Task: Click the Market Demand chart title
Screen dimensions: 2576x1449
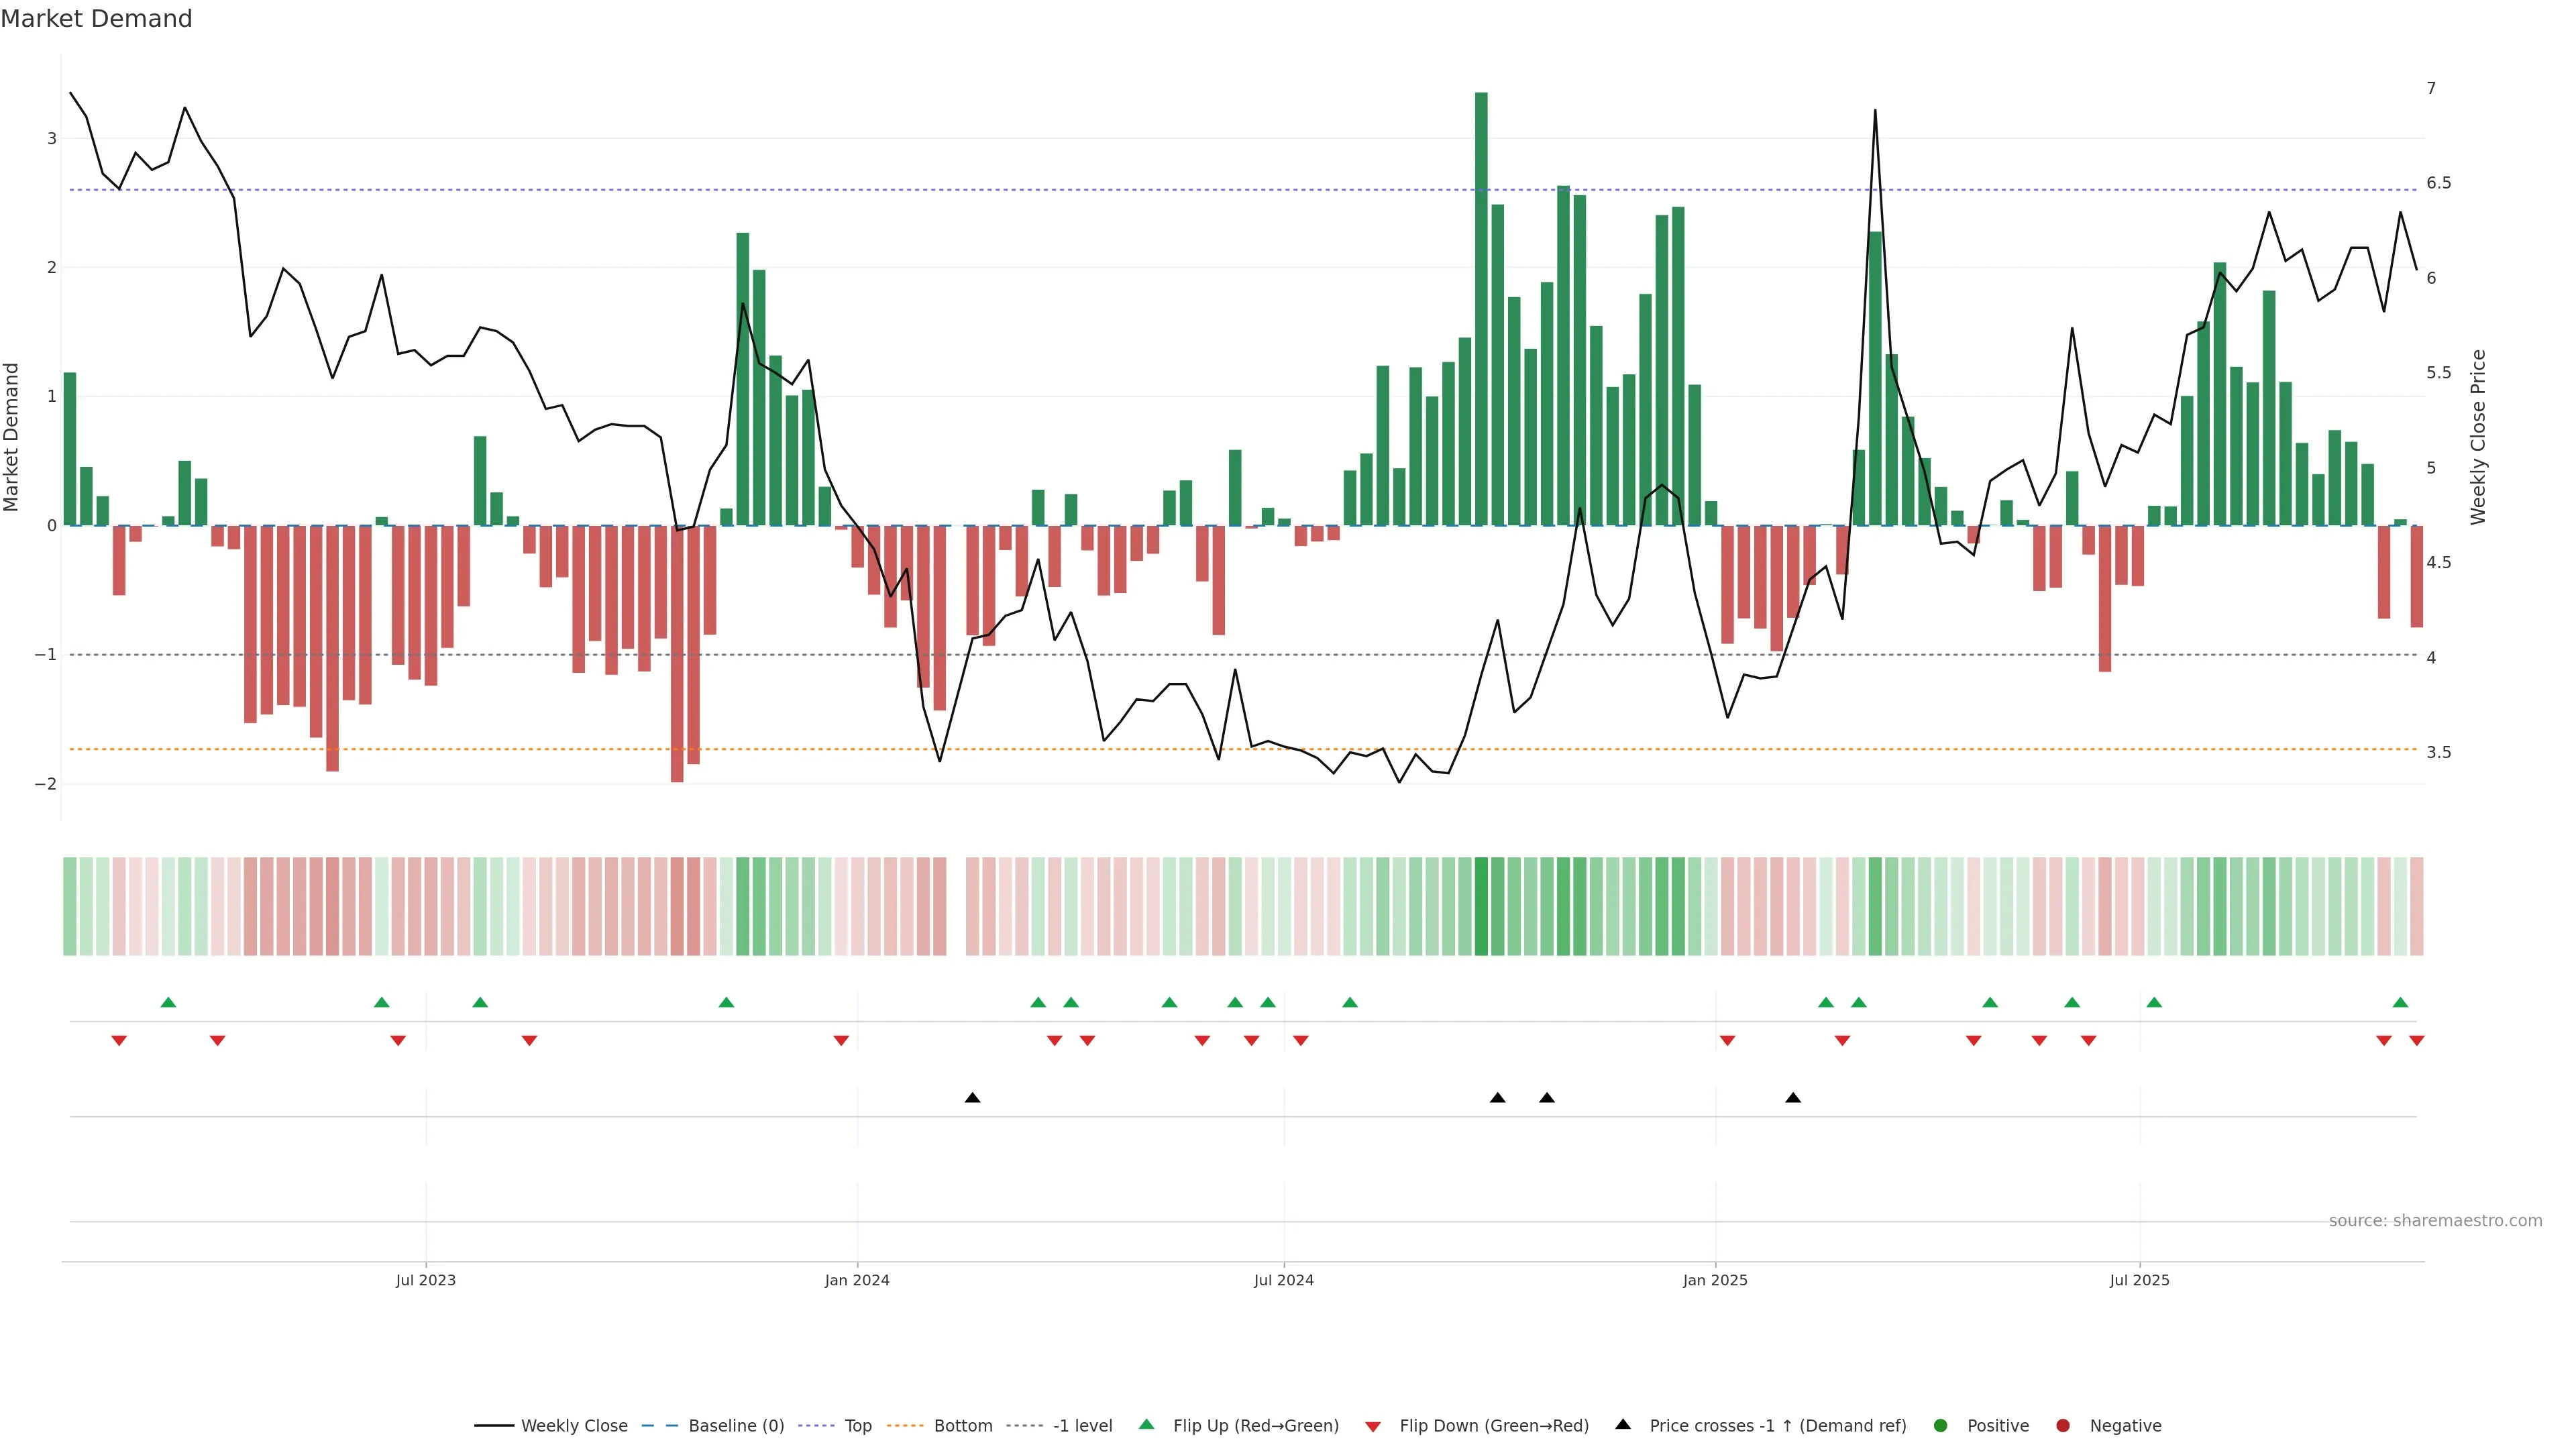Action: pyautogui.click(x=96, y=19)
